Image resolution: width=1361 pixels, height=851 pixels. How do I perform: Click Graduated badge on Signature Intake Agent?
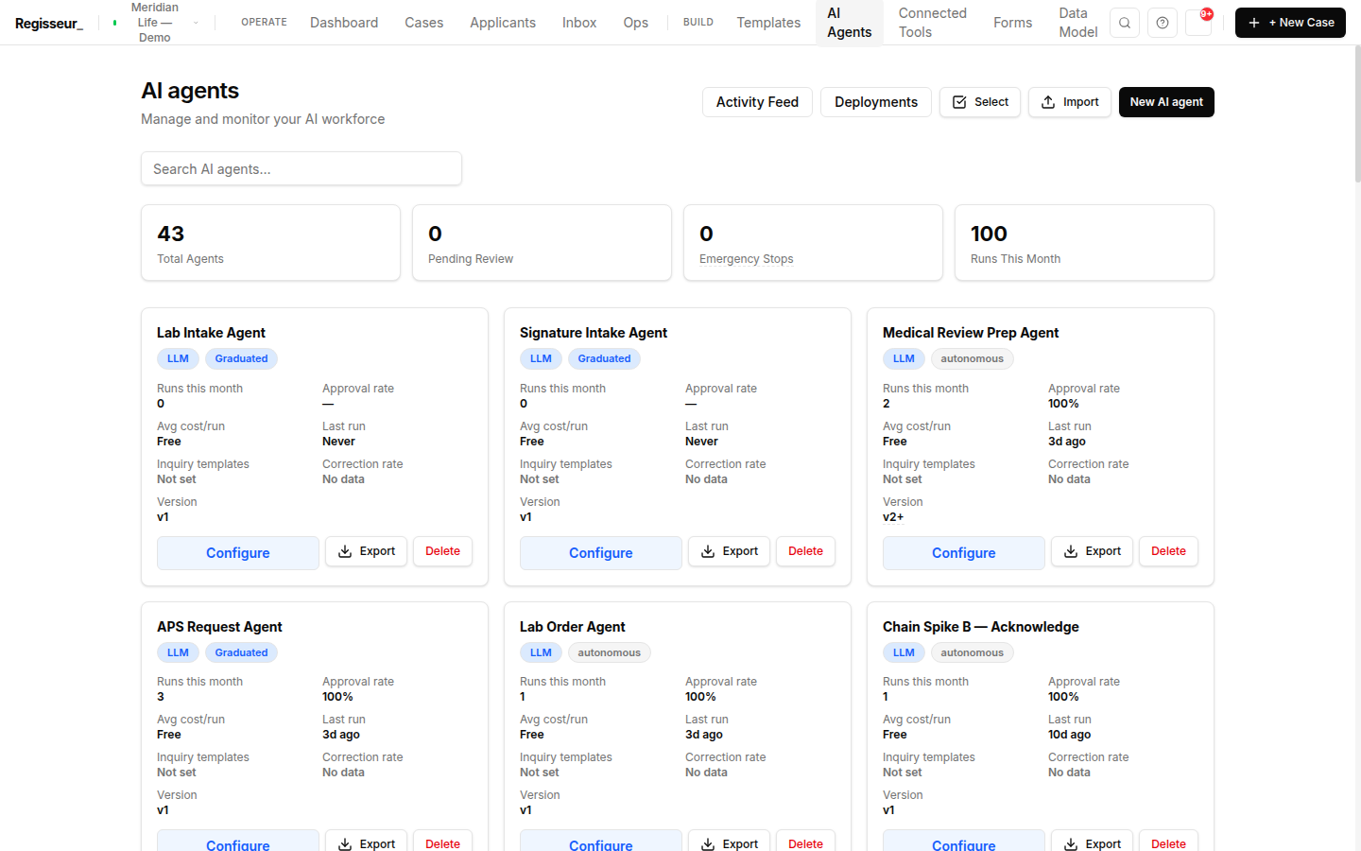(x=604, y=358)
